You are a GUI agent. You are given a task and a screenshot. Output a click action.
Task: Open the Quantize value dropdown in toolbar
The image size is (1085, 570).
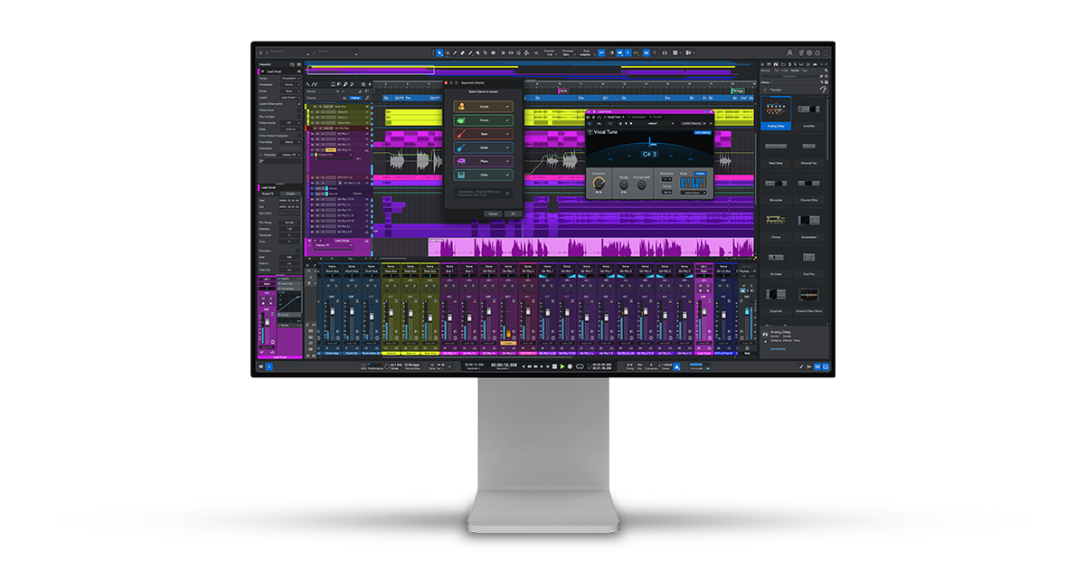point(550,54)
